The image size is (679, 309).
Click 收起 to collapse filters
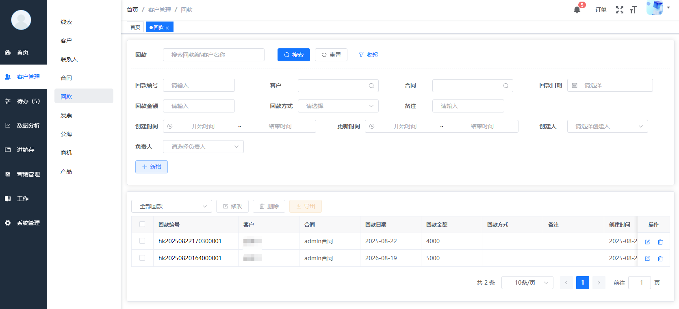[x=368, y=55]
